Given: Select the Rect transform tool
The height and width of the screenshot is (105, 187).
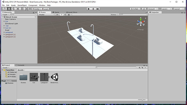Looking at the screenshot, I should coord(22,9).
